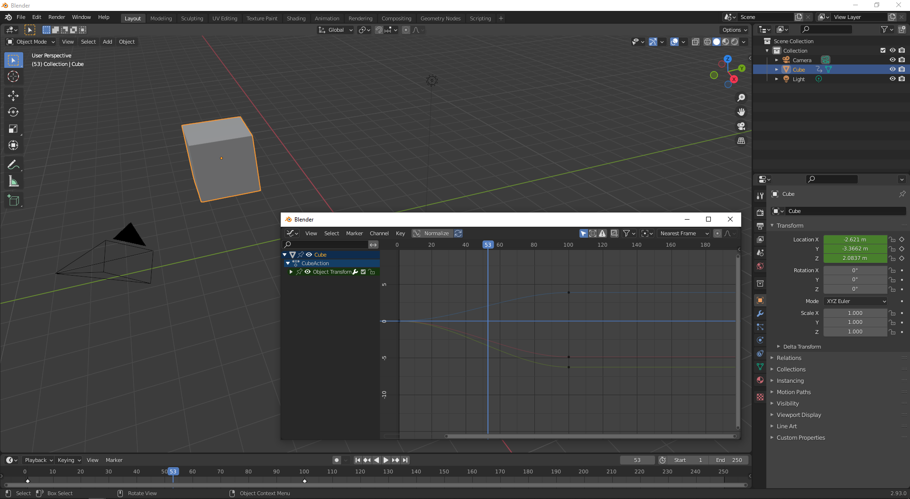Screen dimensions: 910x499
Task: Expand the Relations panel
Action: pos(789,358)
